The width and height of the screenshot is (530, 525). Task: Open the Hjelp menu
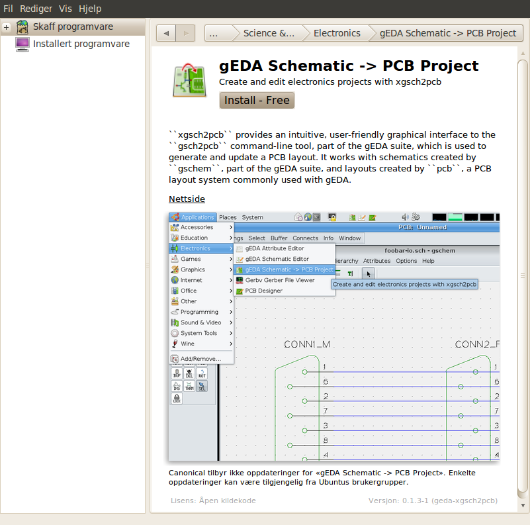click(x=90, y=9)
